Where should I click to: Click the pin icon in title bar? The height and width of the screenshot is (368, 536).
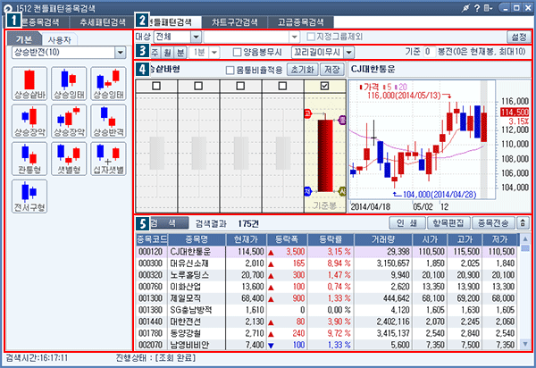click(481, 7)
